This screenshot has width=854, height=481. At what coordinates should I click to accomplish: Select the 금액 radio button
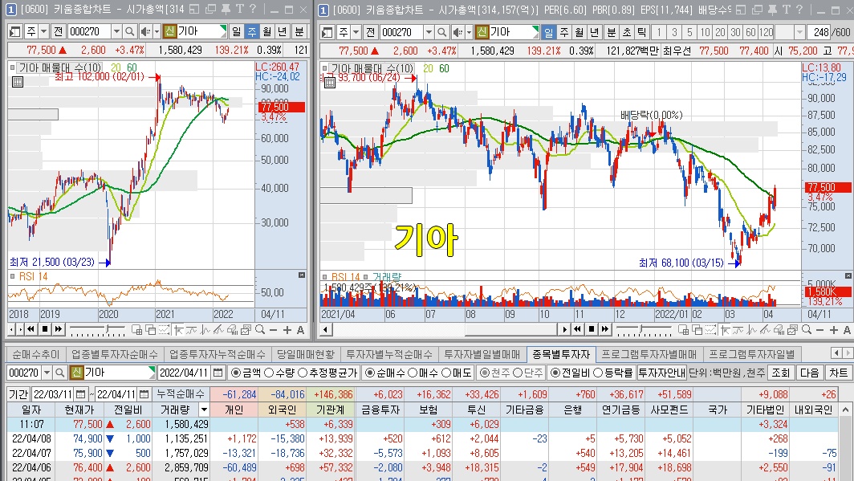(x=235, y=373)
